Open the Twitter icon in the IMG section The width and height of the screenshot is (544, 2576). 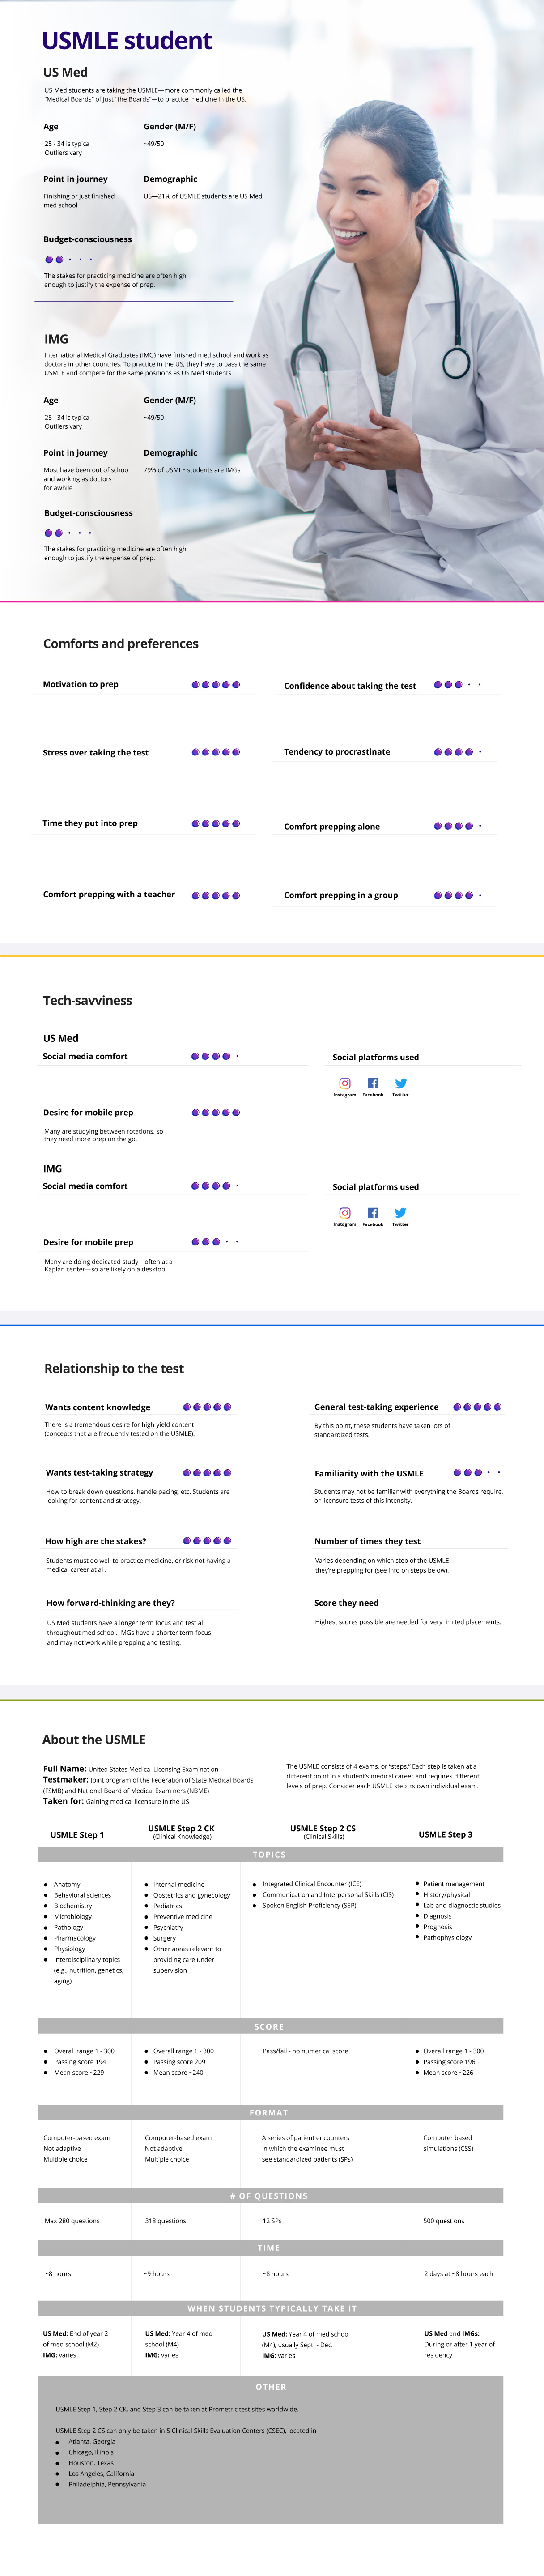[x=400, y=1213]
